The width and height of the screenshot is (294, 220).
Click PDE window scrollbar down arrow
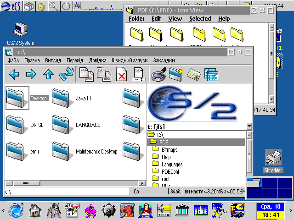271,99
